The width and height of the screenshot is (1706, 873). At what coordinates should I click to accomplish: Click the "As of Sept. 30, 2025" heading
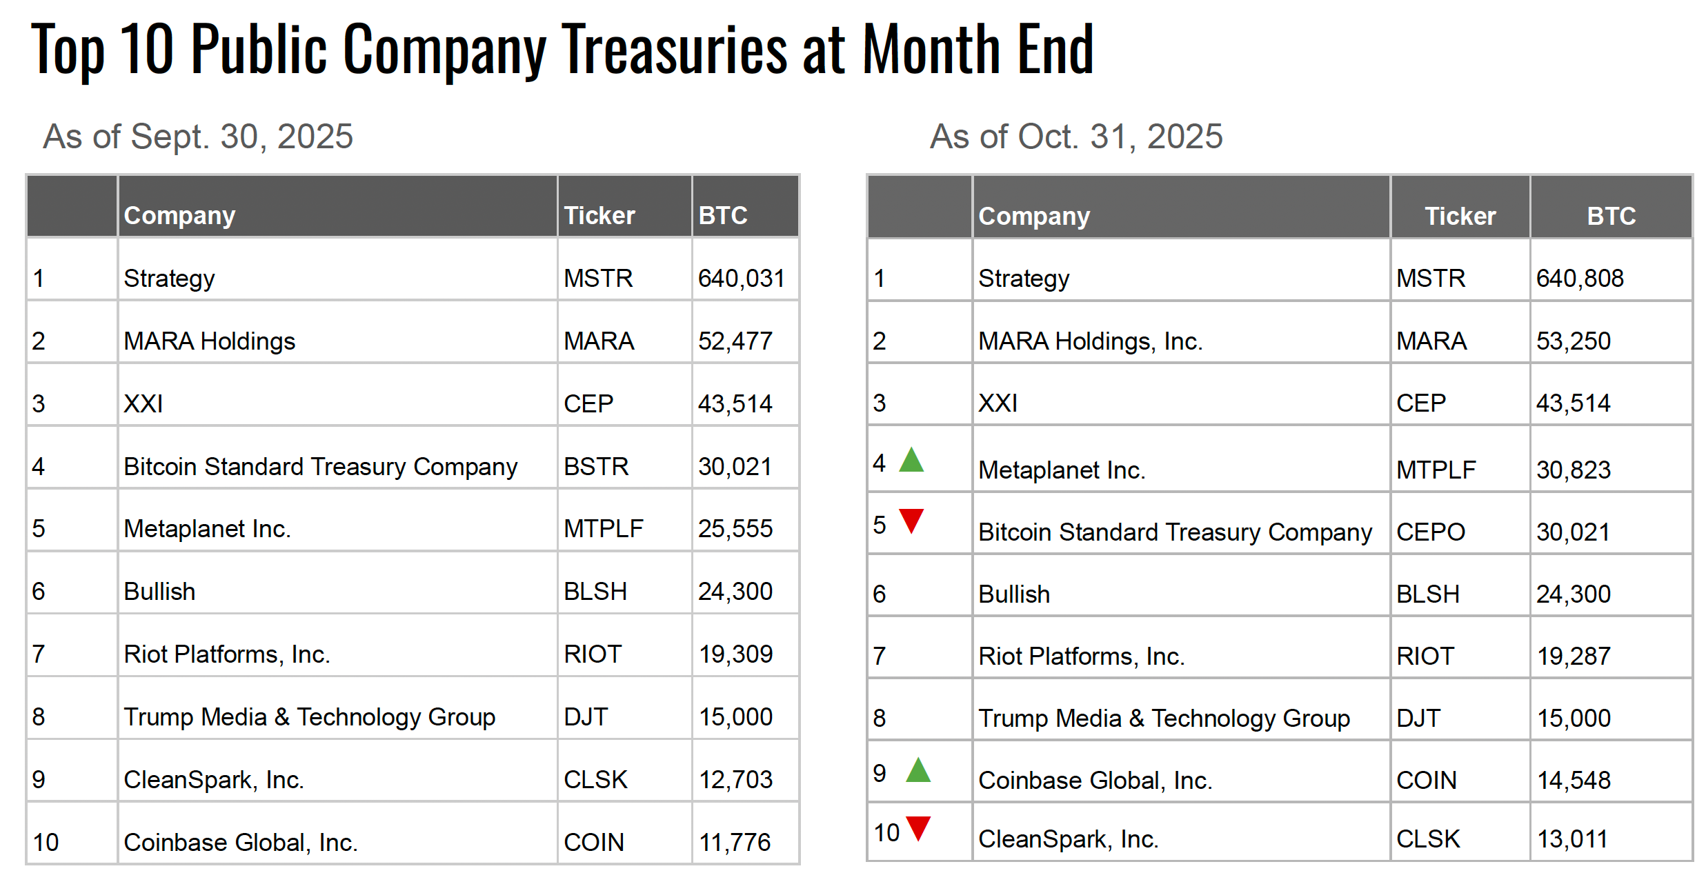(x=198, y=137)
